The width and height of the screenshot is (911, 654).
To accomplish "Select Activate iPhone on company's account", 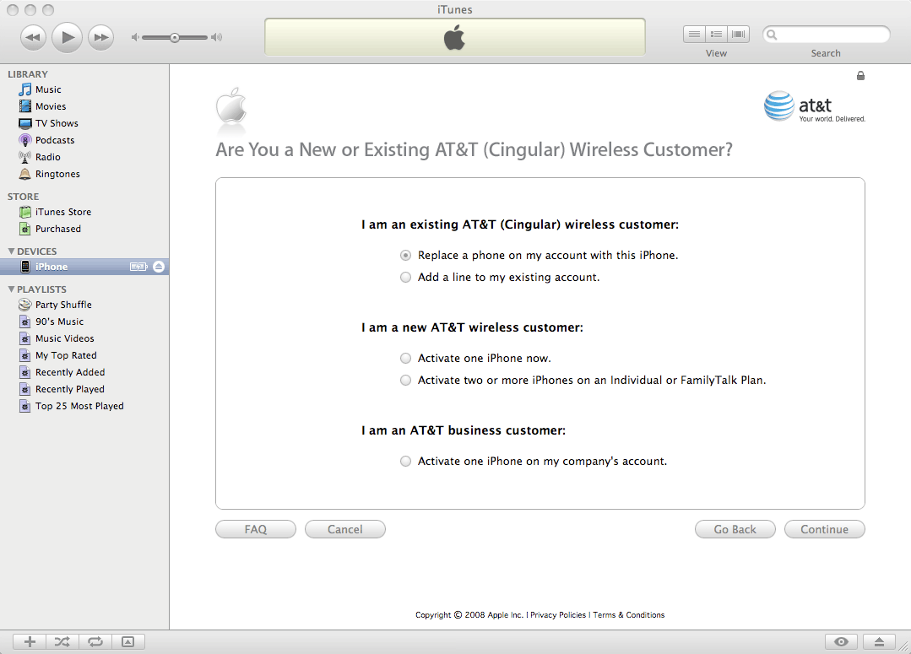I will pyautogui.click(x=405, y=461).
